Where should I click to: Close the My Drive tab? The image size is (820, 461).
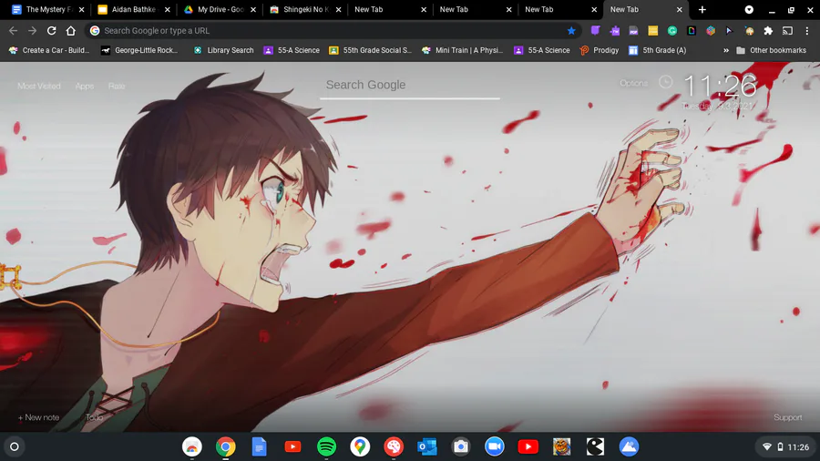[253, 9]
